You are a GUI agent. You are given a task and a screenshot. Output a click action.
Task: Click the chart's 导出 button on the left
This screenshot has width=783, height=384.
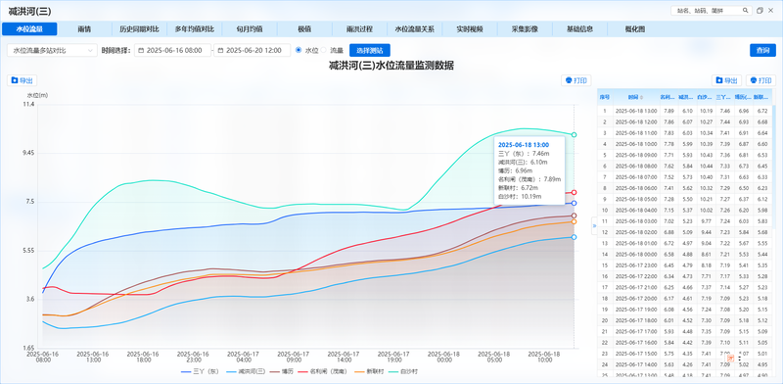point(22,80)
